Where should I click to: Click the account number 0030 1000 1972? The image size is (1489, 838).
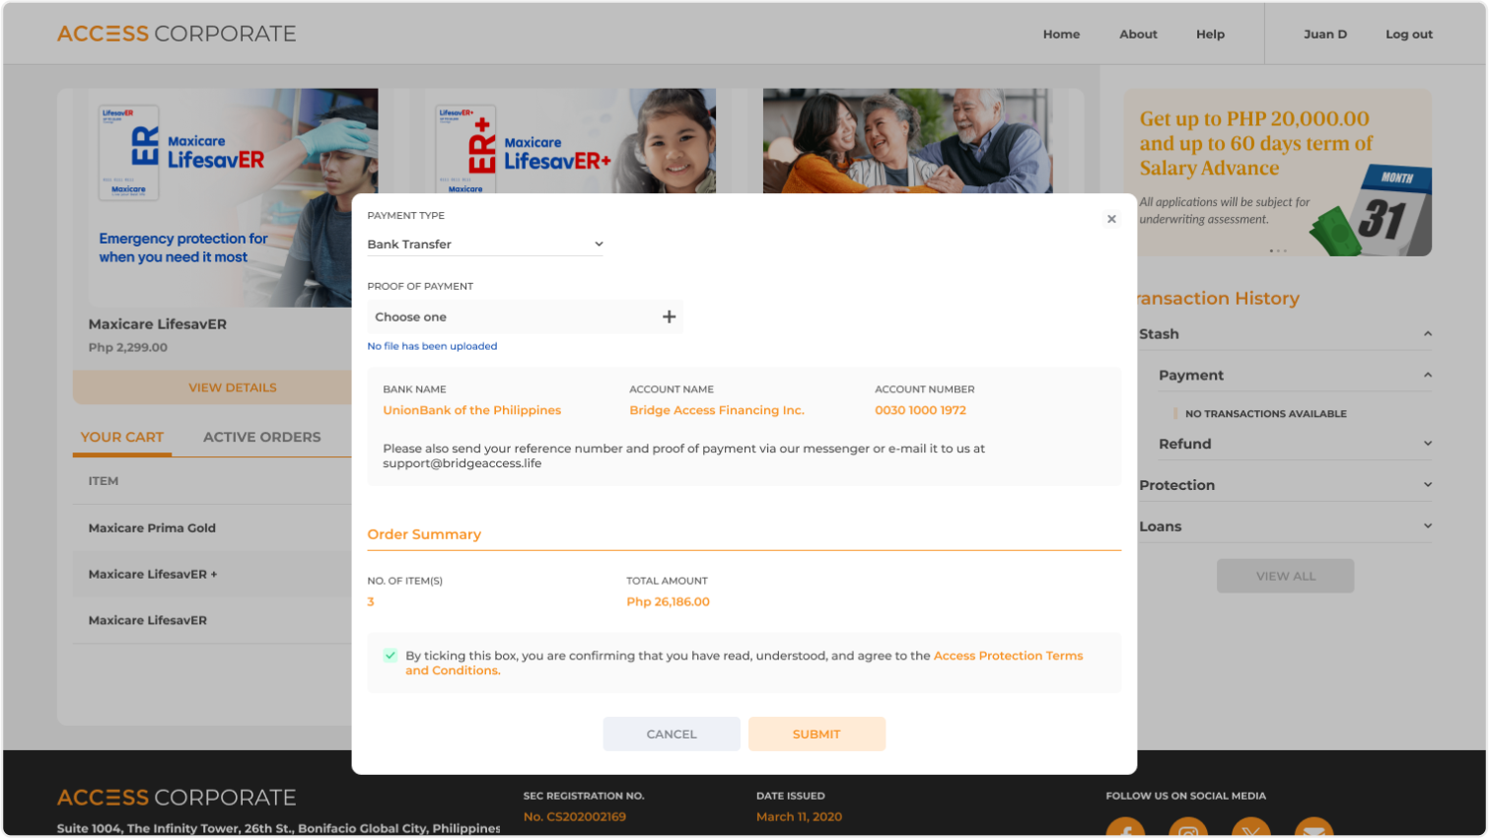point(920,410)
